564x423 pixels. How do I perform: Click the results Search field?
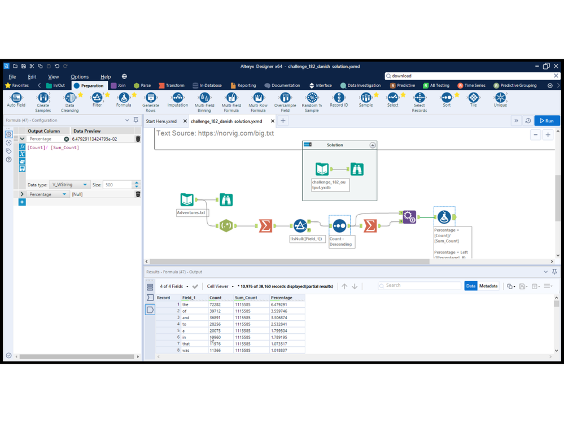point(419,285)
